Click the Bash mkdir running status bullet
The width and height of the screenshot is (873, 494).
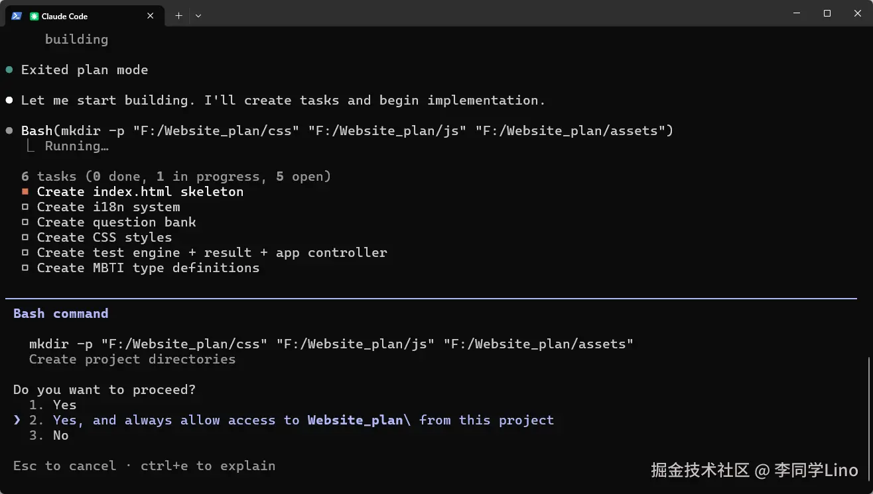click(9, 130)
